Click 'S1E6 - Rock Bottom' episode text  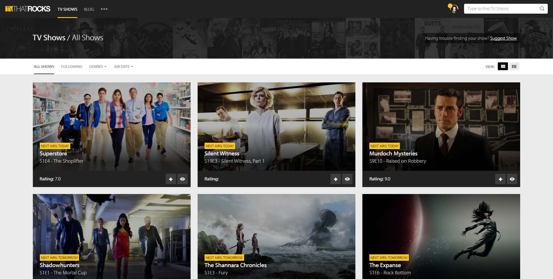click(390, 273)
